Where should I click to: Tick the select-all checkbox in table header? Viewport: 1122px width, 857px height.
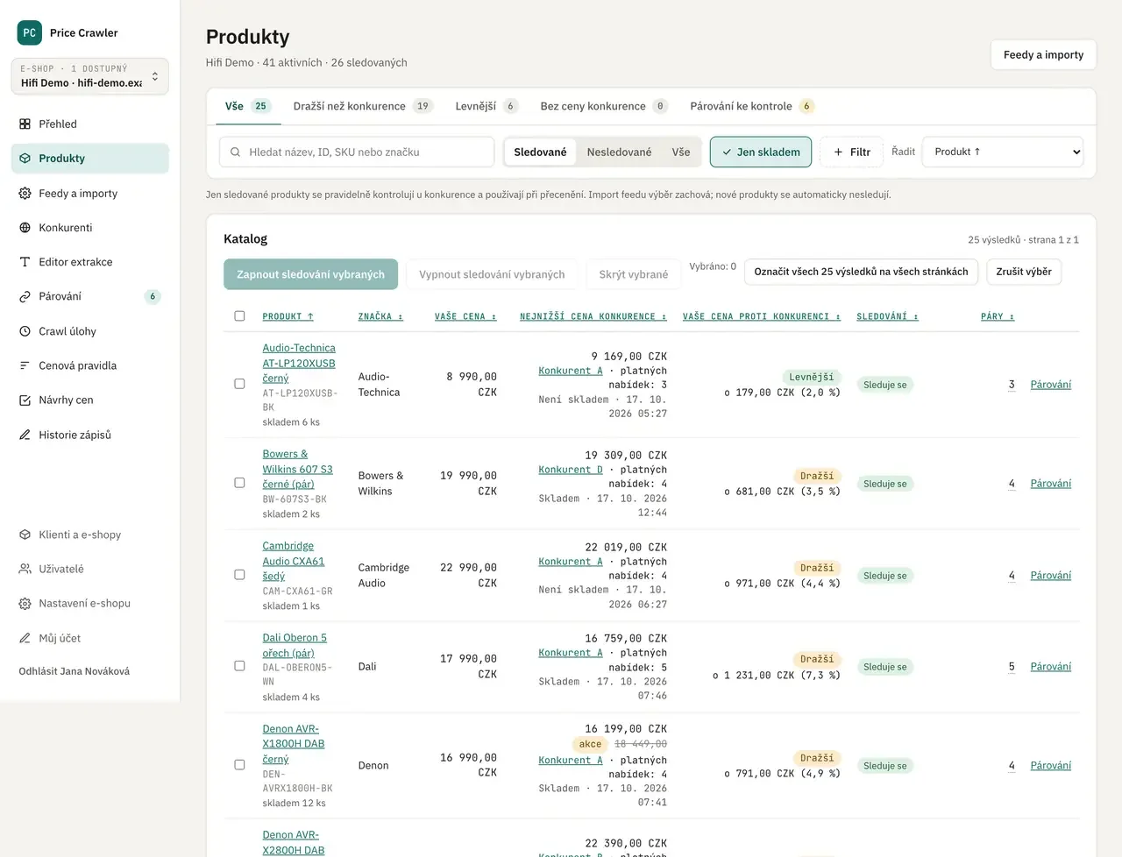click(x=239, y=315)
